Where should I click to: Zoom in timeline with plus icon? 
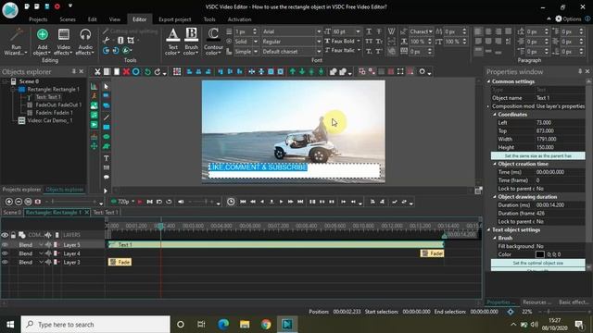pos(9,202)
